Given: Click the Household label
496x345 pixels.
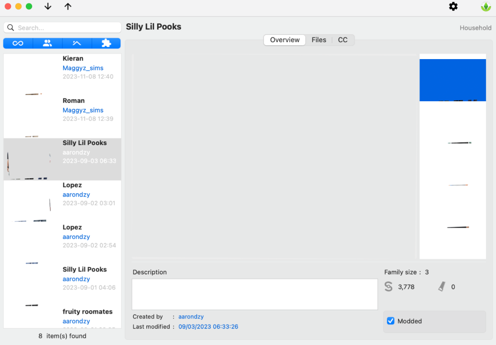Looking at the screenshot, I should coord(476,28).
